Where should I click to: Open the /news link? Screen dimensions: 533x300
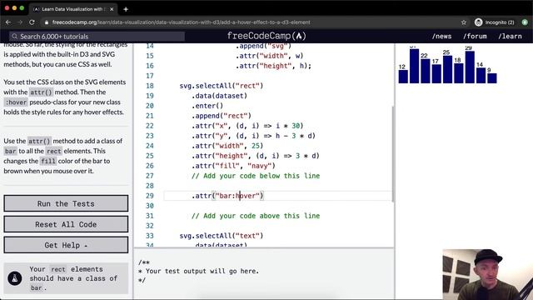pyautogui.click(x=441, y=36)
